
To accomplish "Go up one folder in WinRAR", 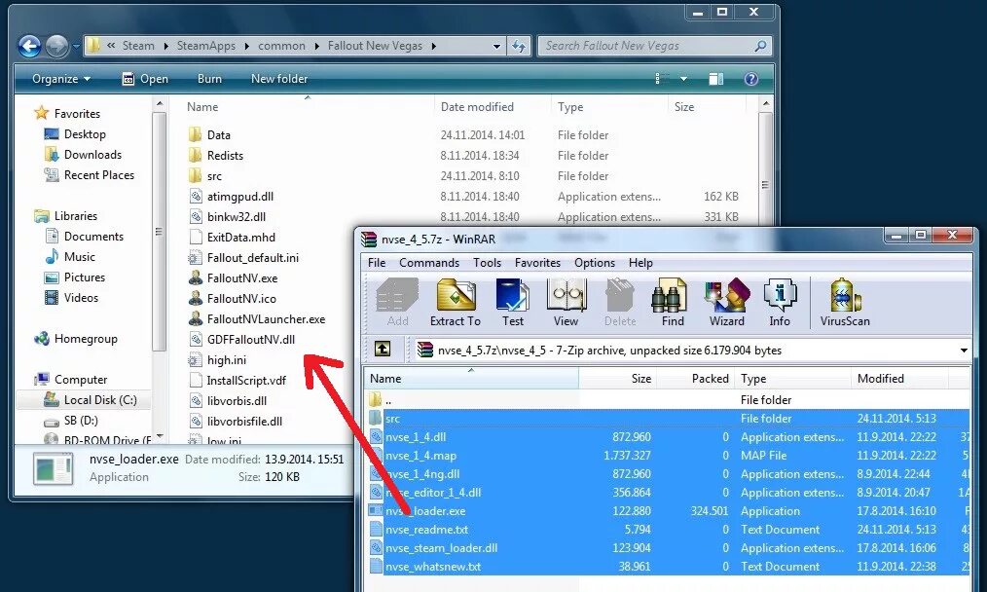I will [x=383, y=349].
